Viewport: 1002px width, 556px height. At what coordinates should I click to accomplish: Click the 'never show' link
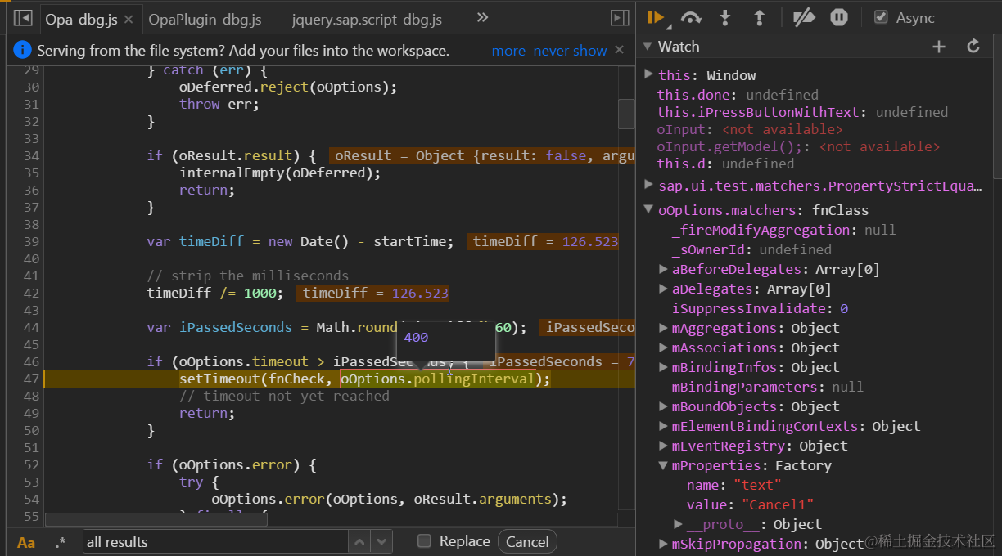pos(571,51)
